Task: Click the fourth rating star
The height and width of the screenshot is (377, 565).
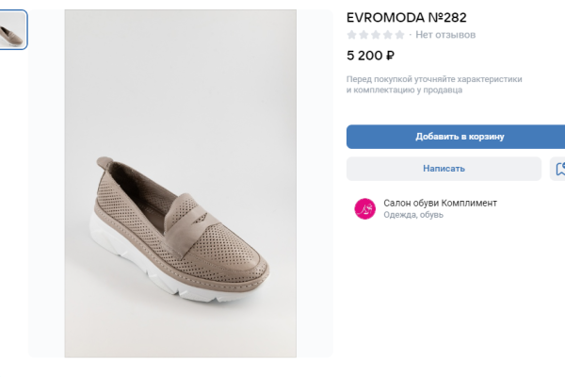Action: pos(387,35)
